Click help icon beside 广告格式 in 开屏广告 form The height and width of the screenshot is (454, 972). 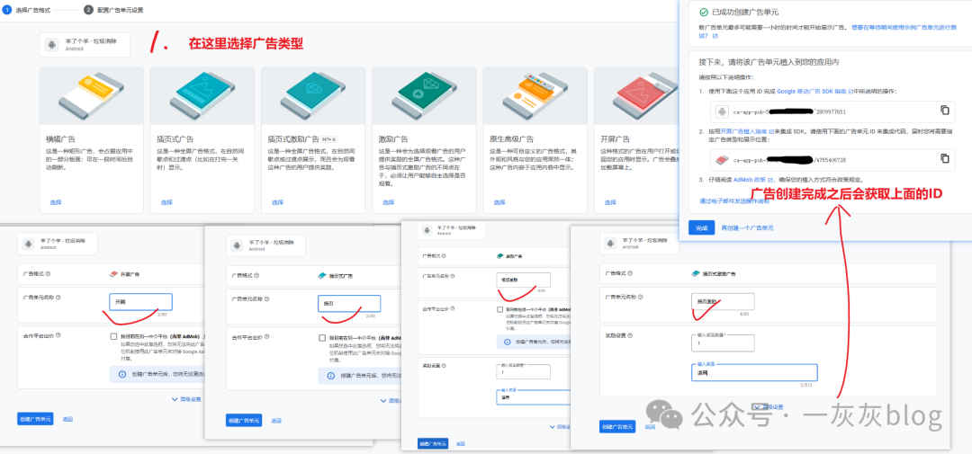(x=48, y=274)
